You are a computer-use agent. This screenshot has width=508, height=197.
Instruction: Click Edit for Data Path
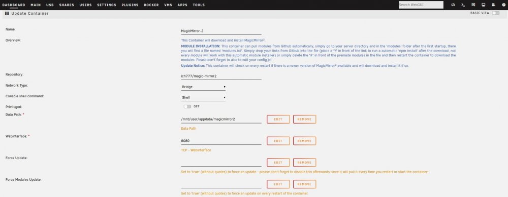pyautogui.click(x=278, y=119)
